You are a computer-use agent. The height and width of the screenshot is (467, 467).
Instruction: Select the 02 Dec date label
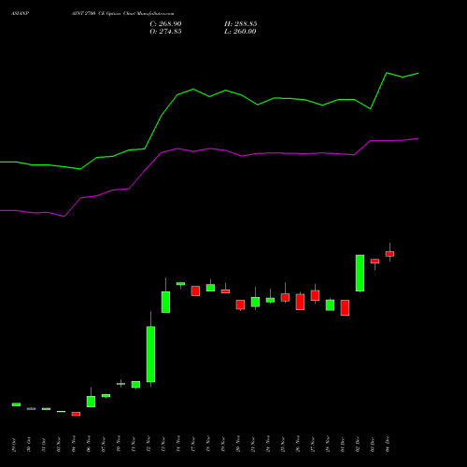(x=358, y=445)
